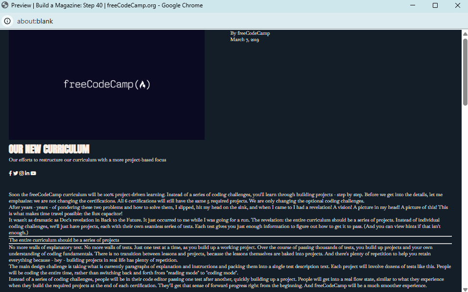This screenshot has width=468, height=292.
Task: Close the Chrome preview window
Action: (x=457, y=5)
